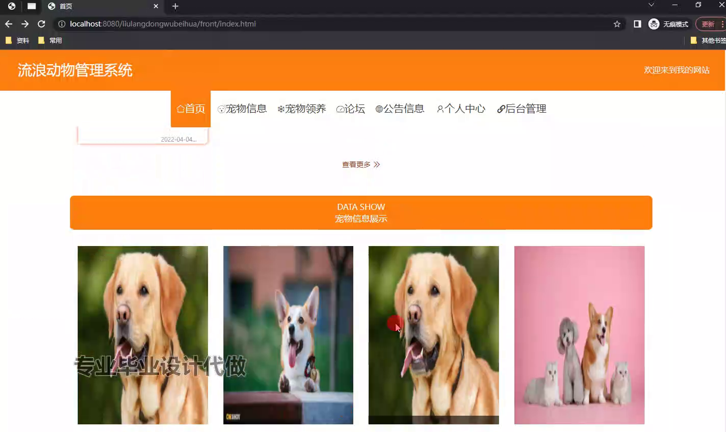
Task: Open the 公告信息 navigation item
Action: click(x=400, y=109)
